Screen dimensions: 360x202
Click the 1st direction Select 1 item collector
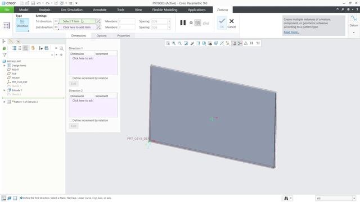click(78, 21)
